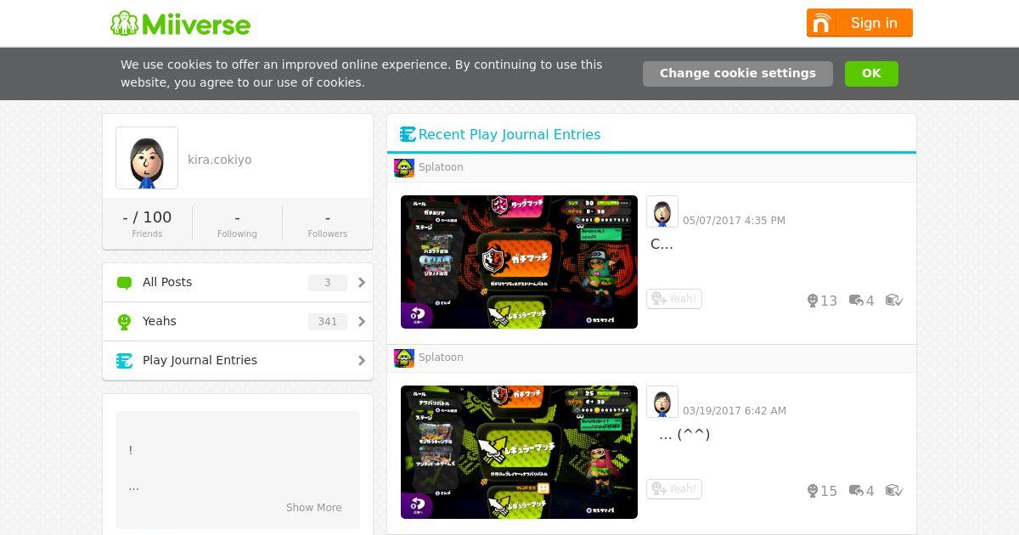Click poster avatar on 03/19/2017 post

662,402
